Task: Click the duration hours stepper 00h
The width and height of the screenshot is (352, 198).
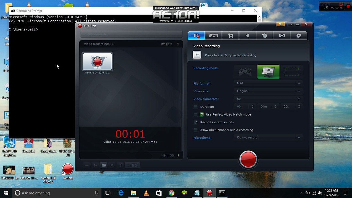Action: (x=245, y=106)
